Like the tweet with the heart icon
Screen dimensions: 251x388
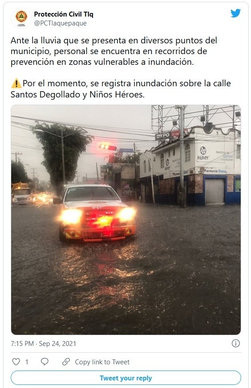[16, 362]
